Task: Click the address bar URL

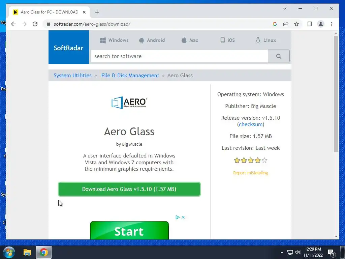Action: coord(92,24)
